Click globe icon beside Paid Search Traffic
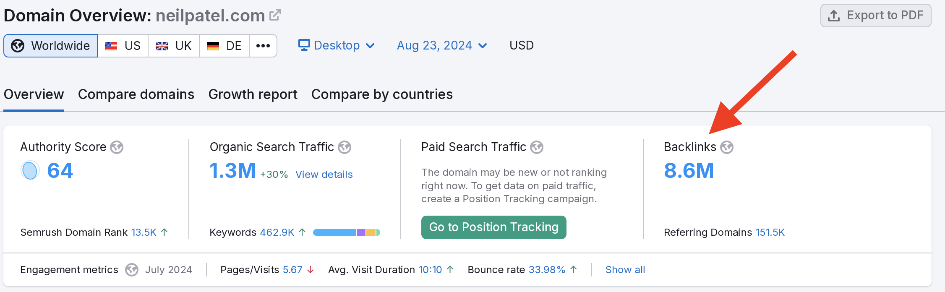 (x=537, y=147)
